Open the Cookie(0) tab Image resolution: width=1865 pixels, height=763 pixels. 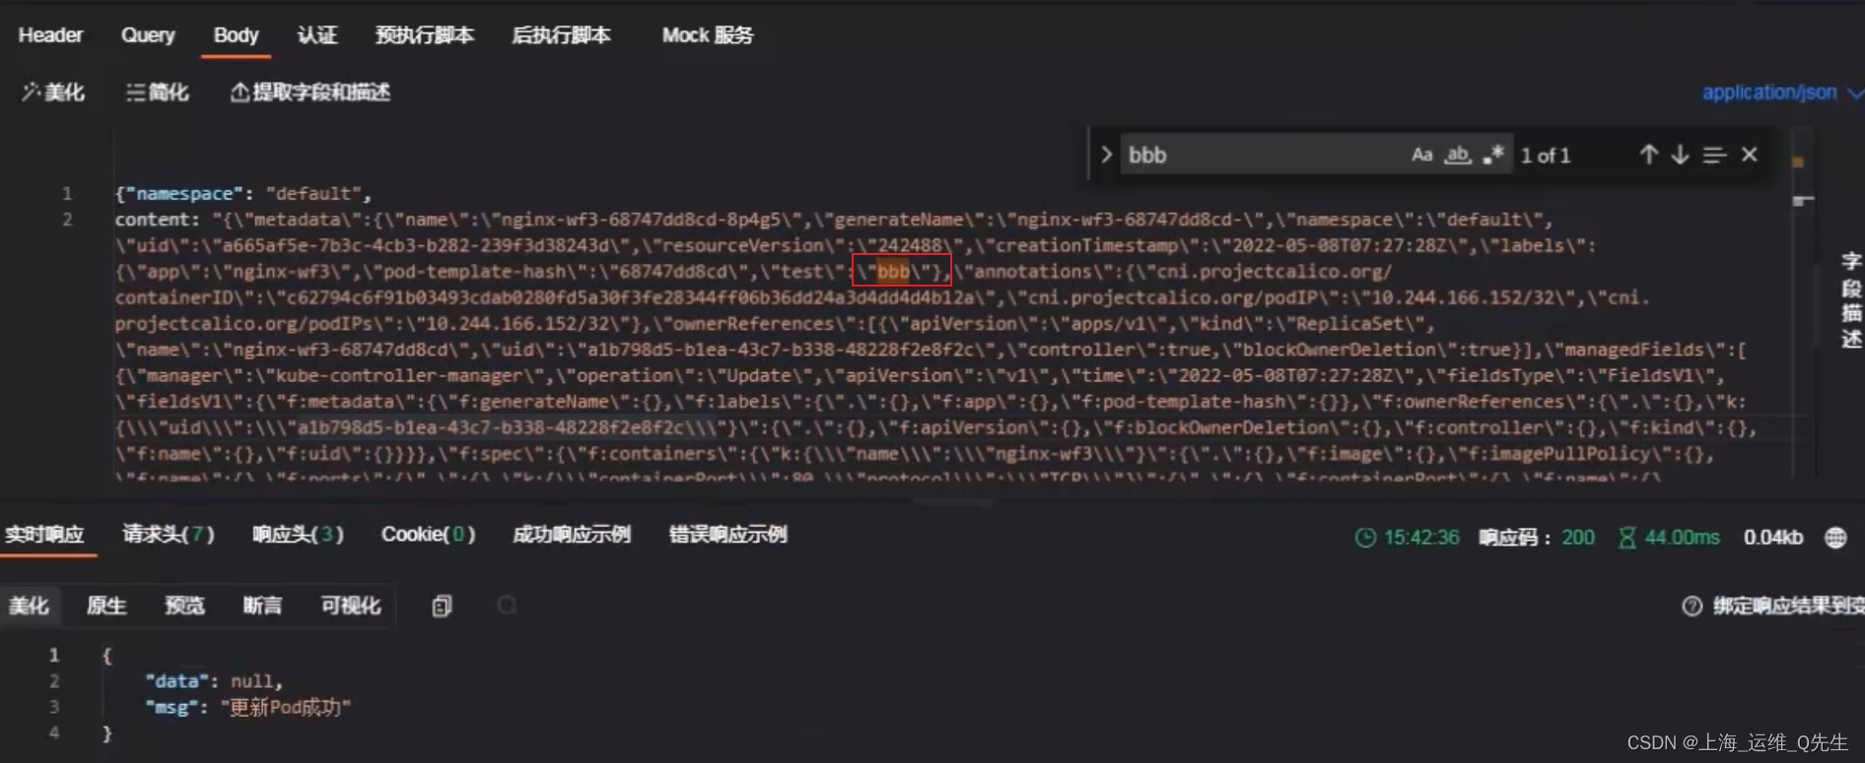coord(428,535)
